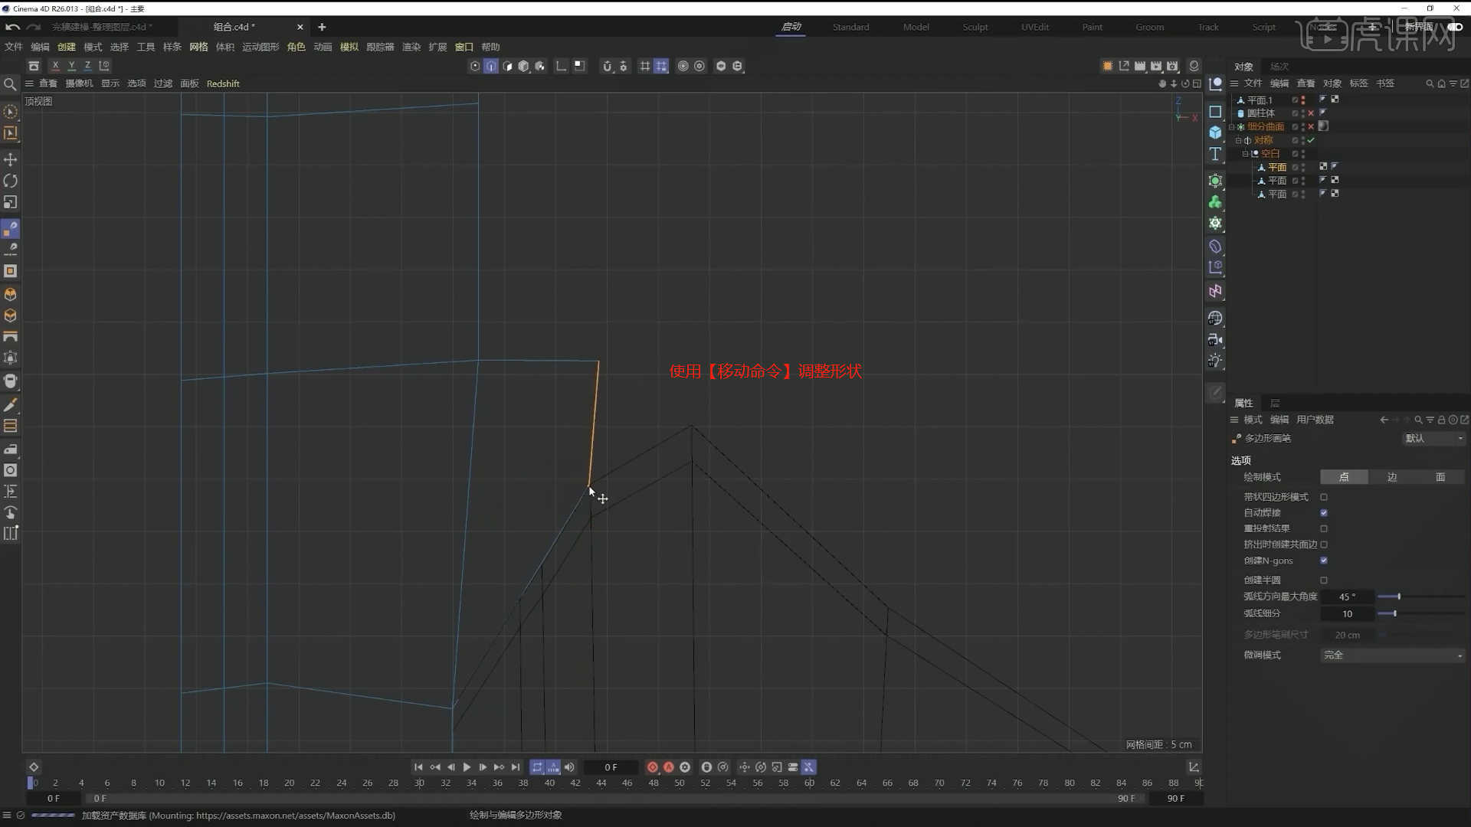Search objects in Object Manager
The width and height of the screenshot is (1471, 827).
(1430, 83)
